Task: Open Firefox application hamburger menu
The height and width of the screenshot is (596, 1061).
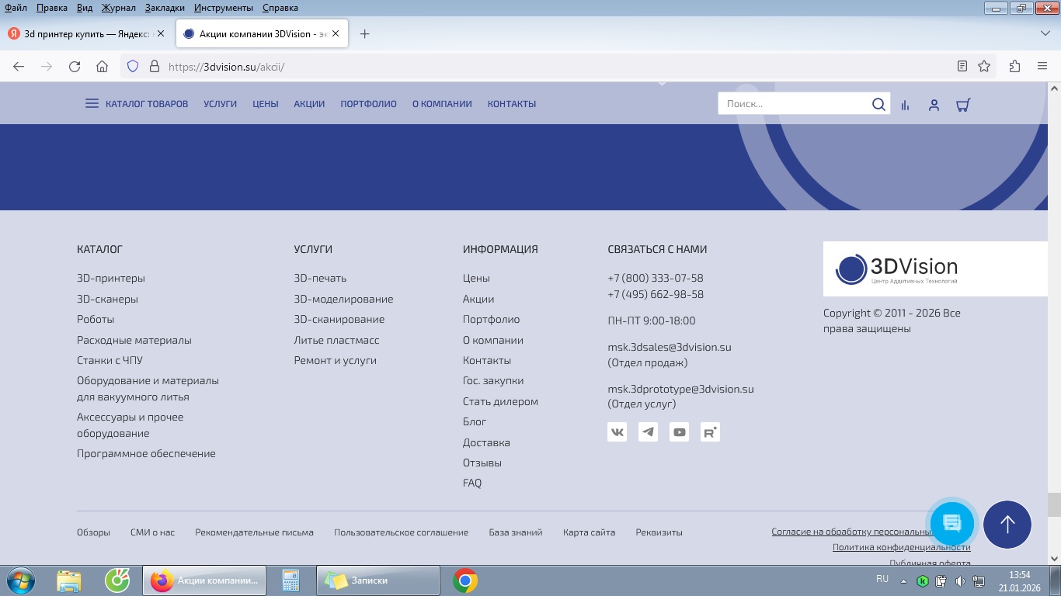Action: pyautogui.click(x=1042, y=67)
